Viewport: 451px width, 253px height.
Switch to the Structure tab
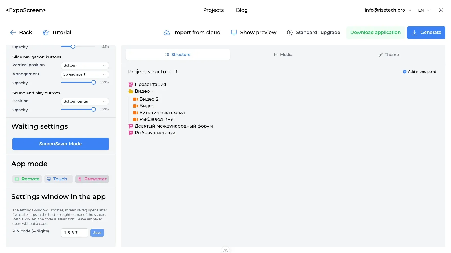(178, 55)
